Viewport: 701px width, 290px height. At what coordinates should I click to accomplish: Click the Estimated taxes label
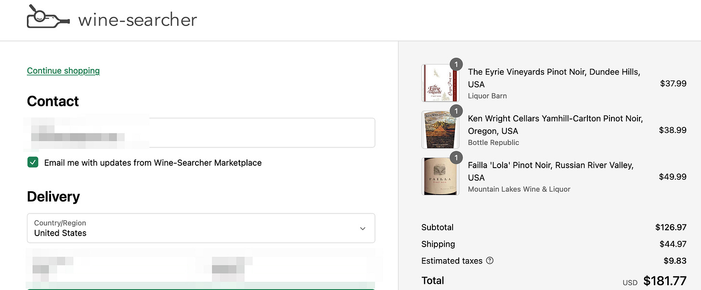[452, 261]
